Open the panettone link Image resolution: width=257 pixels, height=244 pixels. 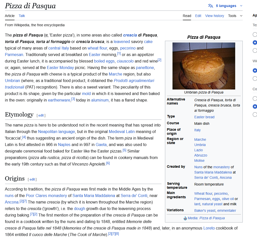pyautogui.click(x=145, y=68)
